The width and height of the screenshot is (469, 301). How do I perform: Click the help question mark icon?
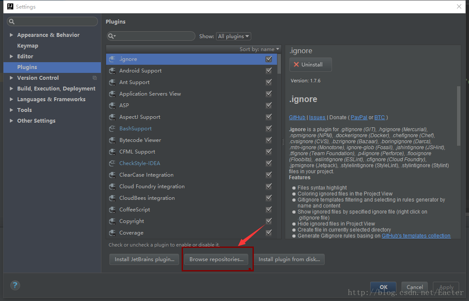[x=15, y=285]
